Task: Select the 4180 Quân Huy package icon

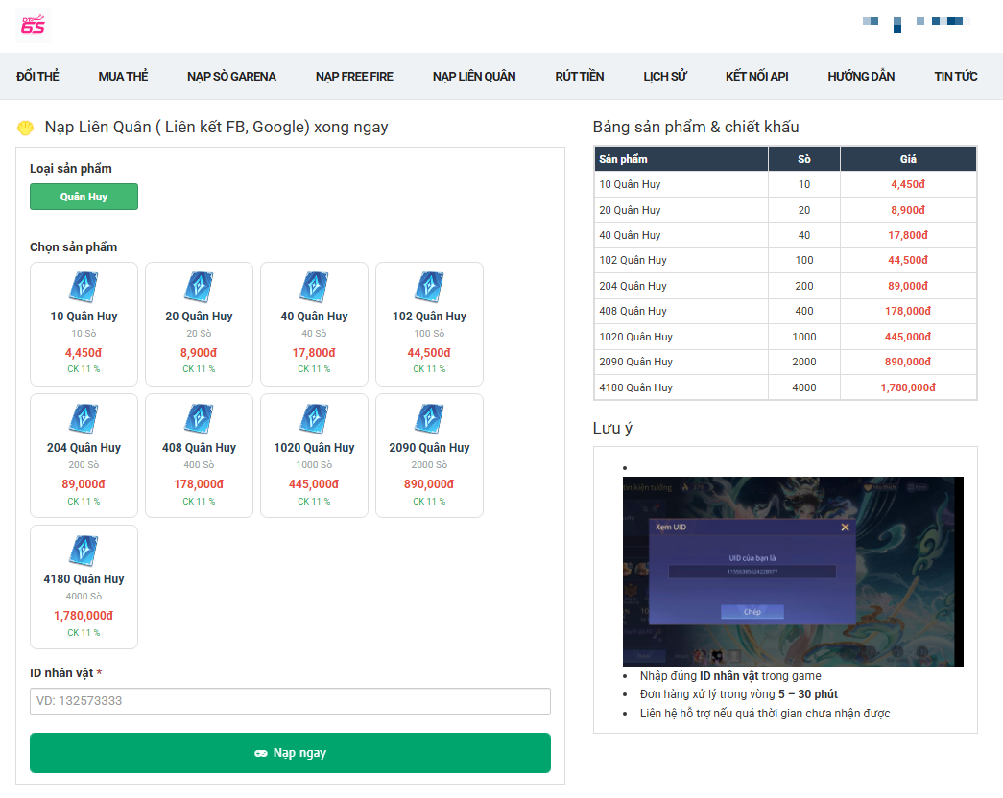Action: click(84, 550)
